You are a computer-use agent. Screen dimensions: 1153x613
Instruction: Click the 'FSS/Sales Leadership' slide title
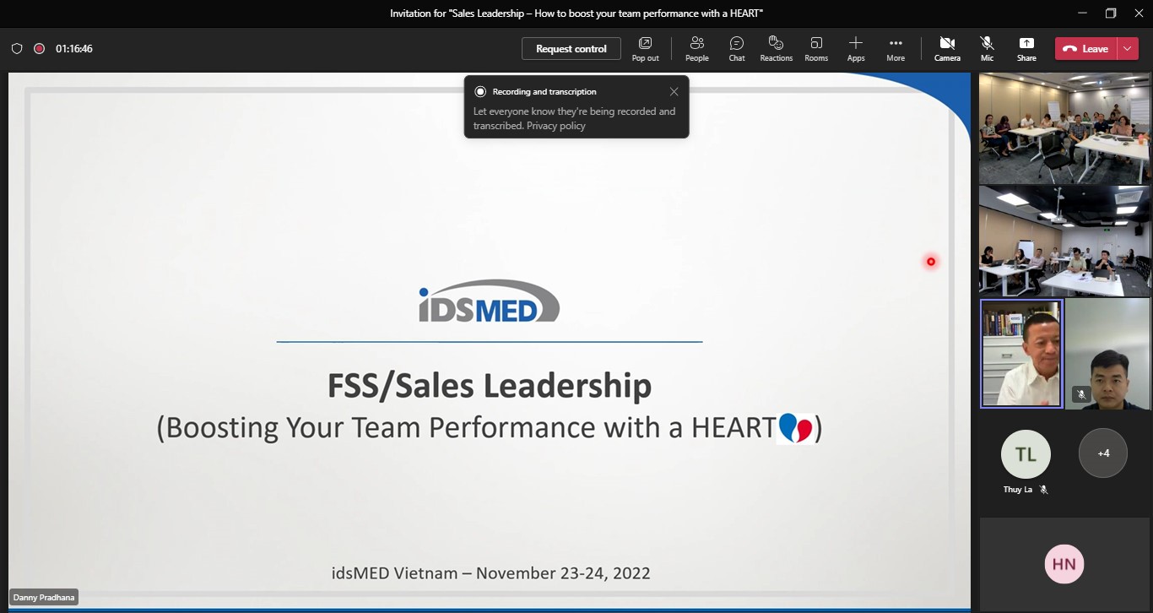[490, 386]
